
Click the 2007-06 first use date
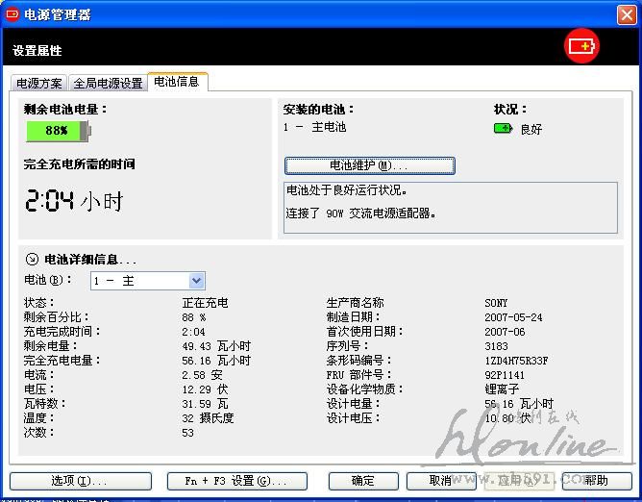[505, 332]
